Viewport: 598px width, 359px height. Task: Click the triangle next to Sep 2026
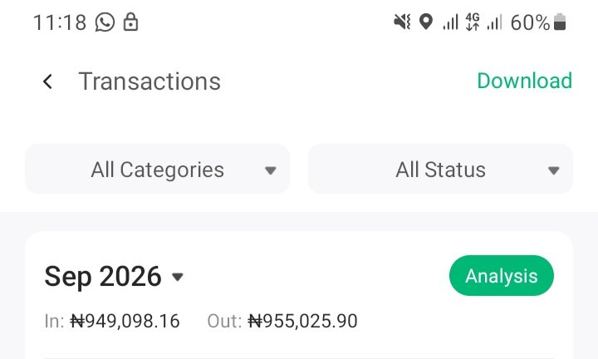point(178,277)
